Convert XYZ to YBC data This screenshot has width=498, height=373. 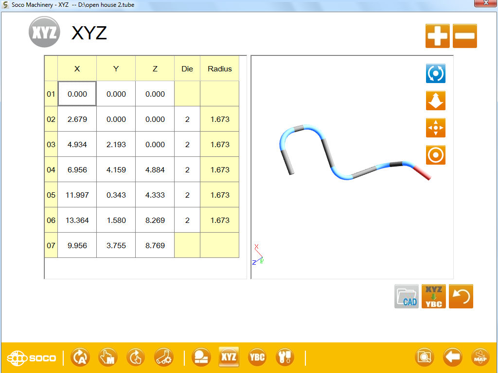coord(433,296)
